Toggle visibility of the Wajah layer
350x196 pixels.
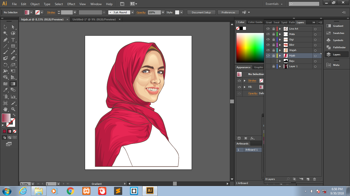[268, 50]
